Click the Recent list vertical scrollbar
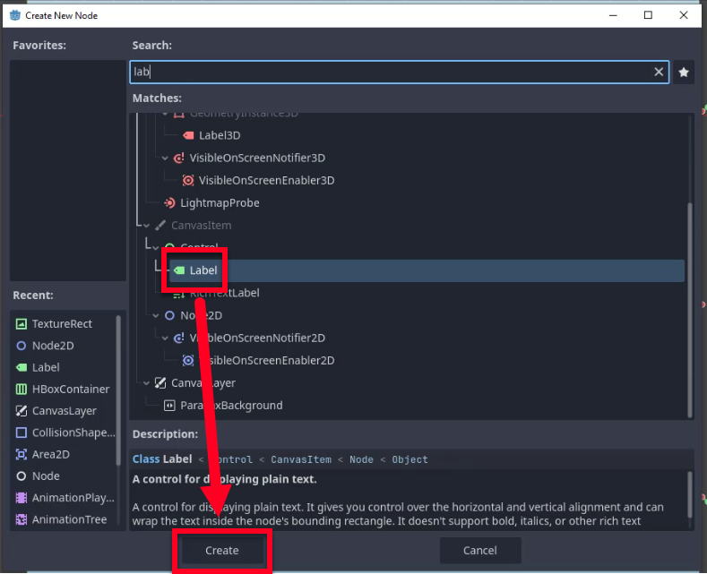 (x=118, y=390)
